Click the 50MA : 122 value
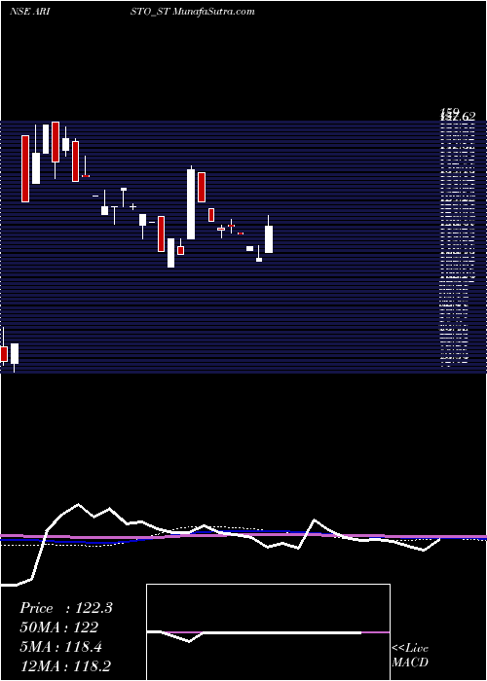The height and width of the screenshot is (681, 487). click(58, 627)
